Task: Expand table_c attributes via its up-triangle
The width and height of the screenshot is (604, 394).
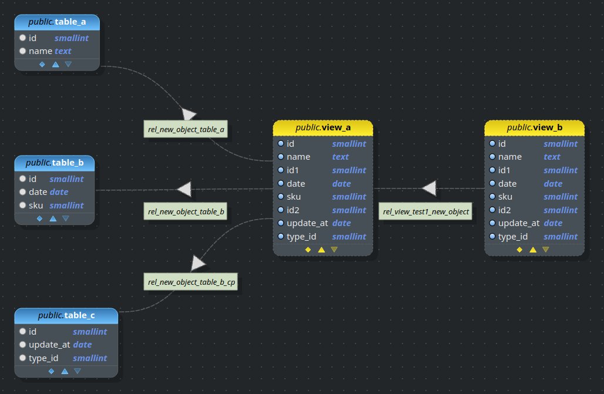Action: click(x=63, y=371)
